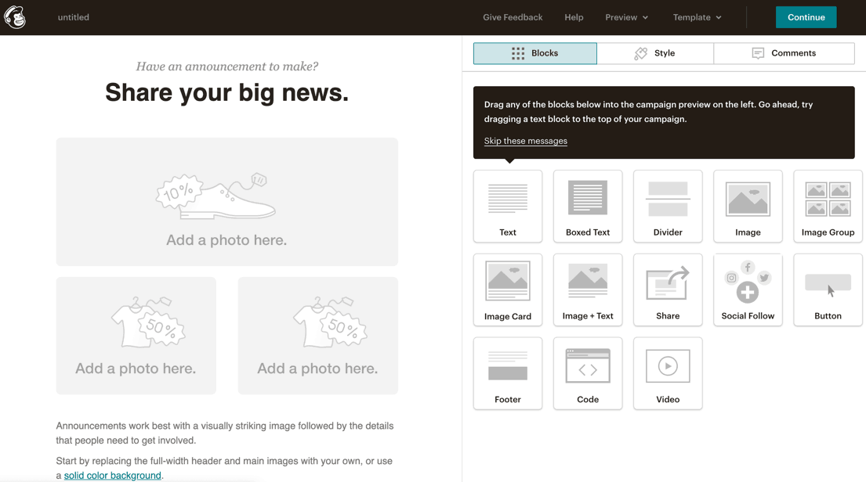
Task: Open the Help menu item
Action: 574,17
